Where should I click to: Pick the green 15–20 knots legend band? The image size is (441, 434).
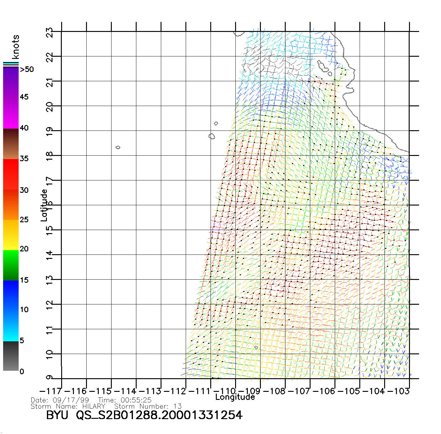coord(11,265)
